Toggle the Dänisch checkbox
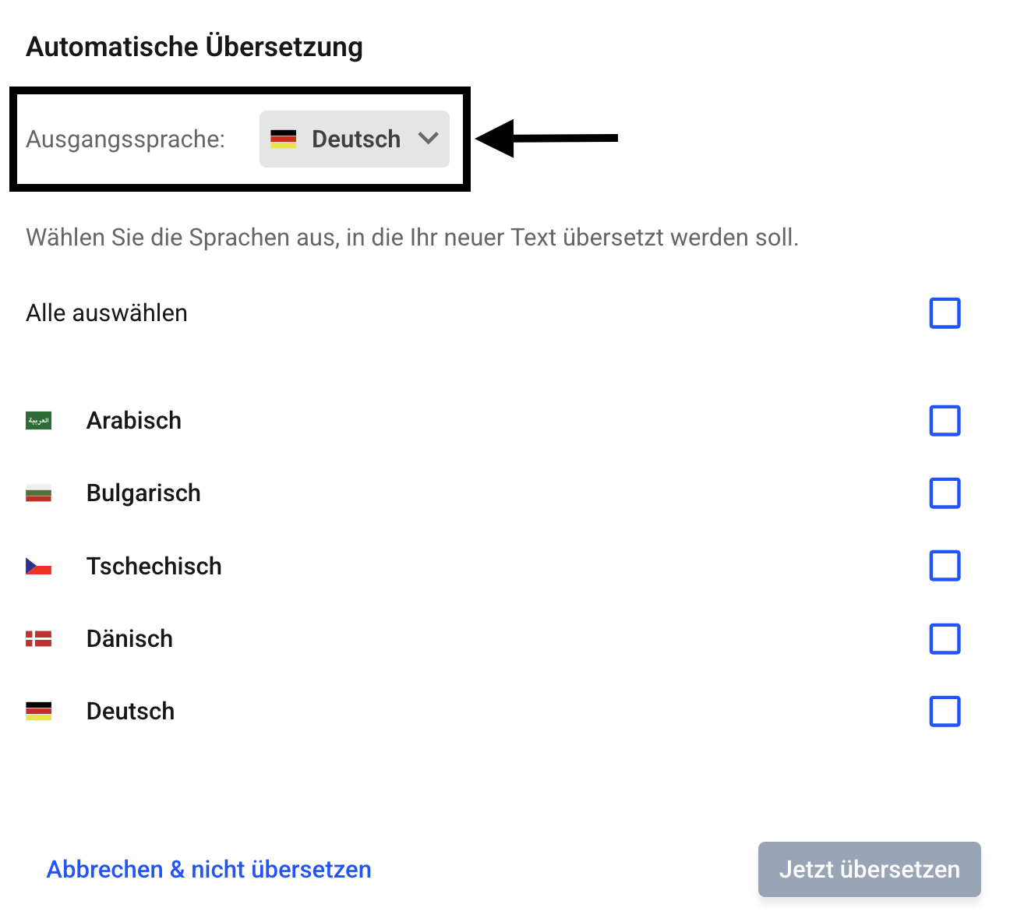The image size is (1010, 915). point(945,639)
